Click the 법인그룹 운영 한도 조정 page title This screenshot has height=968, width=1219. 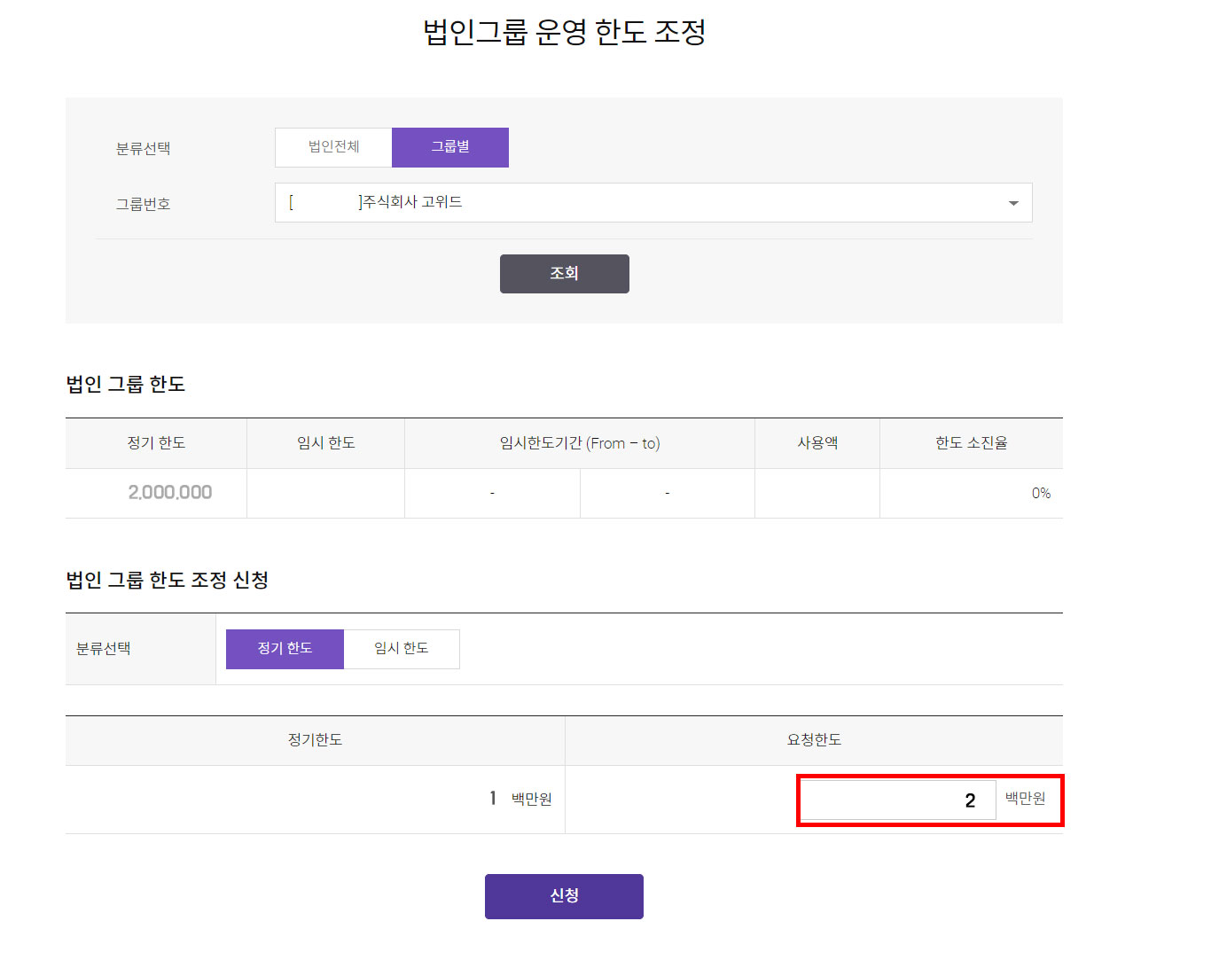[565, 33]
